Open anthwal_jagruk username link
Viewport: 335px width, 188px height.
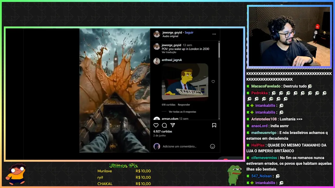(x=172, y=60)
